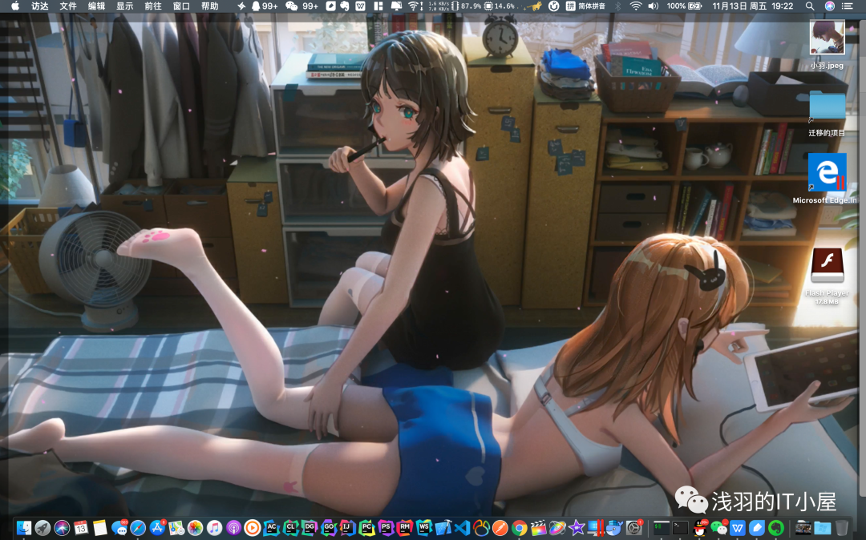
Task: Launch RubyMine (RM) from the Dock
Action: coord(405,528)
